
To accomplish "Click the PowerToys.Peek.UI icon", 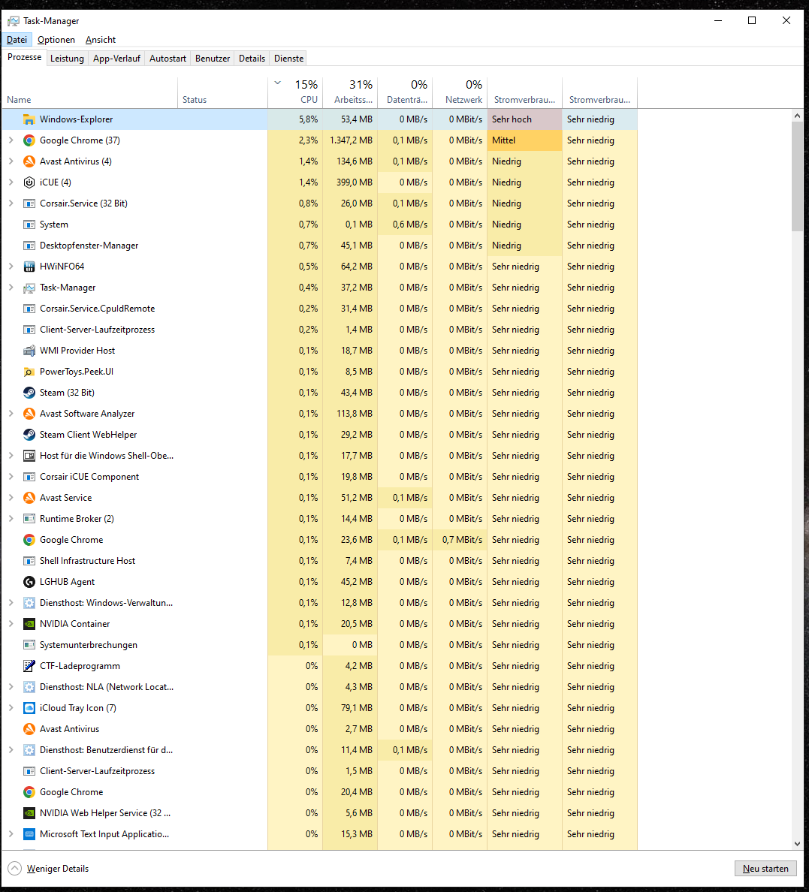I will [x=29, y=372].
